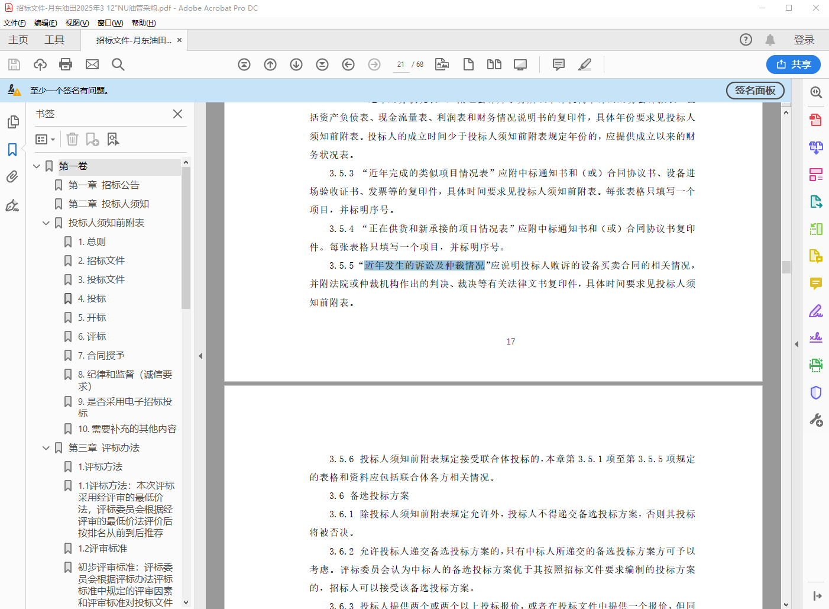Expand the right tools pane labels
Image resolution: width=829 pixels, height=609 pixels.
click(x=817, y=596)
